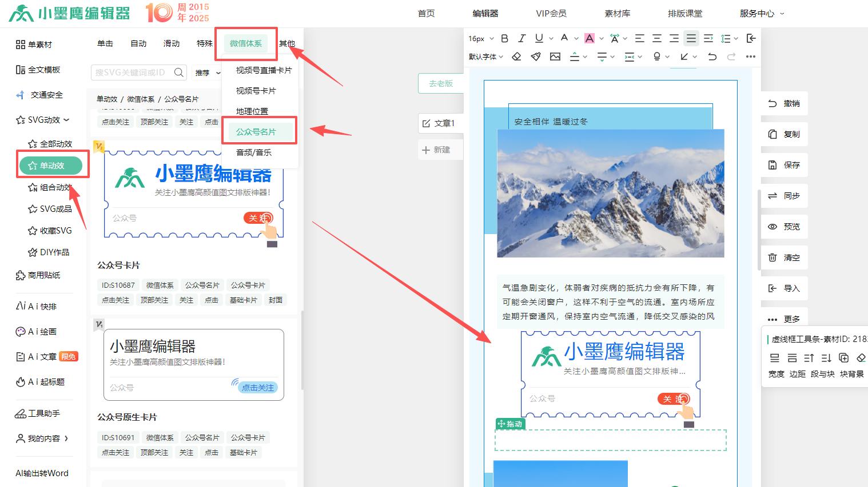Image resolution: width=868 pixels, height=487 pixels.
Task: Click the 预览 (preview) icon on the right panel
Action: (784, 227)
